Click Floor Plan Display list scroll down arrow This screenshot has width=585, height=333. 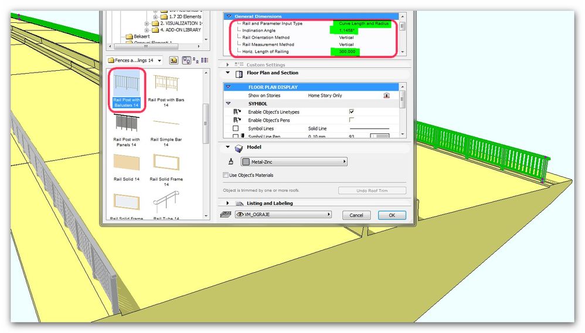point(402,133)
